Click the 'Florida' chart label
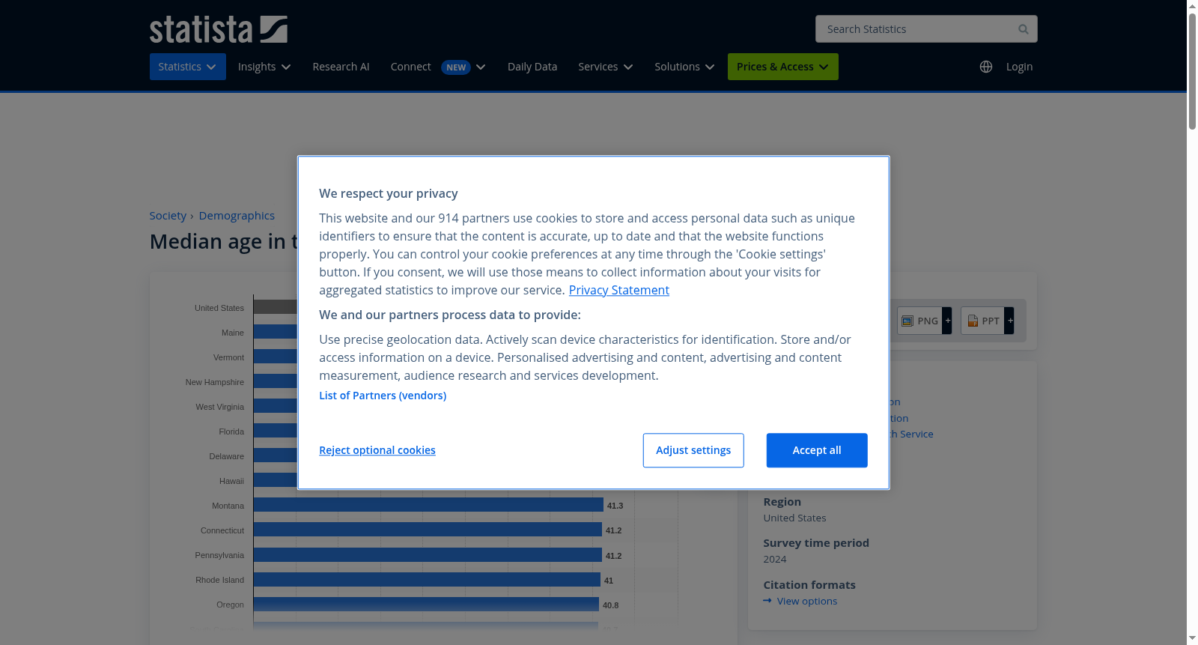Image resolution: width=1198 pixels, height=645 pixels. click(x=231, y=431)
